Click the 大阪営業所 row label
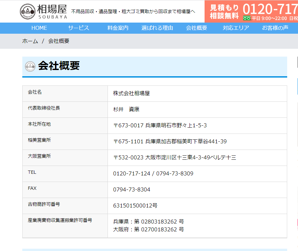The width and height of the screenshot is (298, 251). click(x=39, y=156)
